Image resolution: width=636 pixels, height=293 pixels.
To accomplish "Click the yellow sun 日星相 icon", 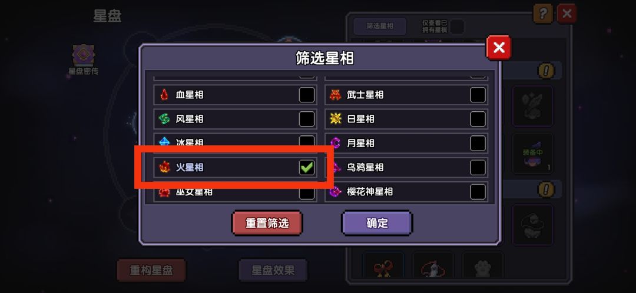I will tap(336, 119).
